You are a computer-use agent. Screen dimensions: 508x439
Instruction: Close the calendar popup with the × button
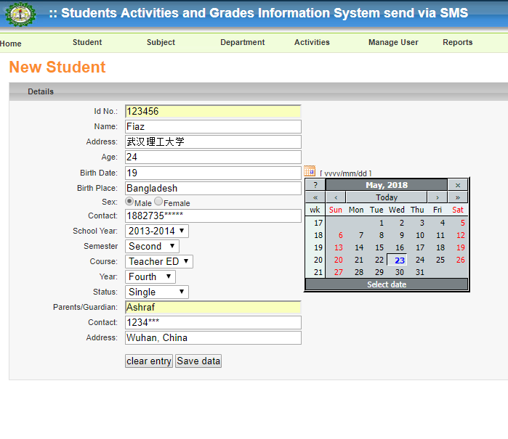pyautogui.click(x=458, y=185)
